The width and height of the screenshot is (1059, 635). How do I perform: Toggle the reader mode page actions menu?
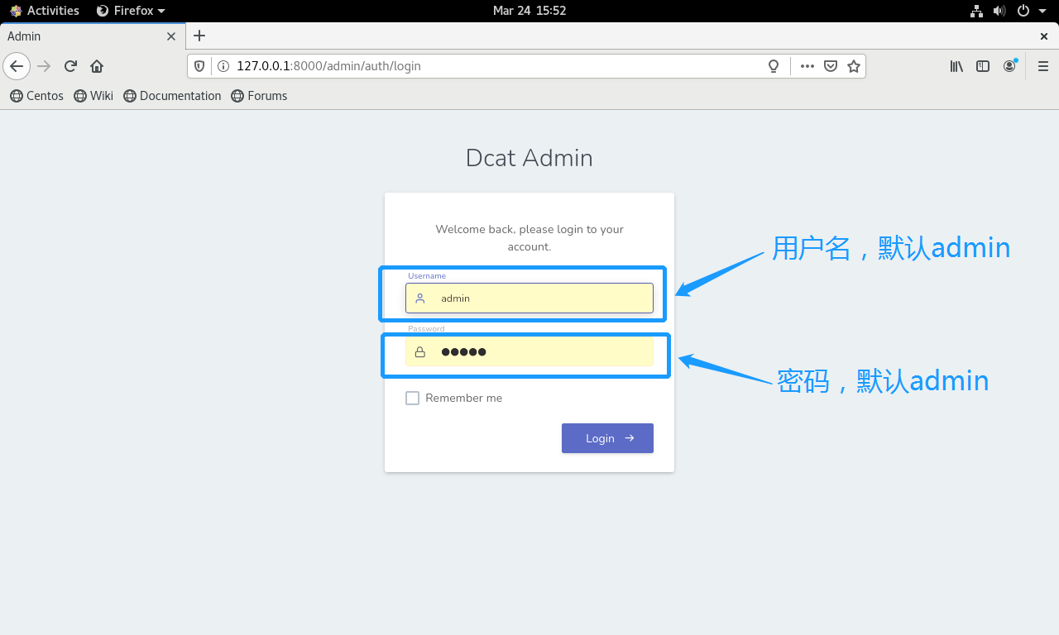807,66
